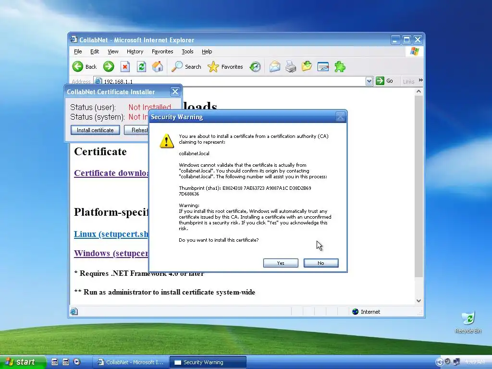Click the folder with green arrow toolbar icon
The height and width of the screenshot is (369, 492).
[307, 66]
